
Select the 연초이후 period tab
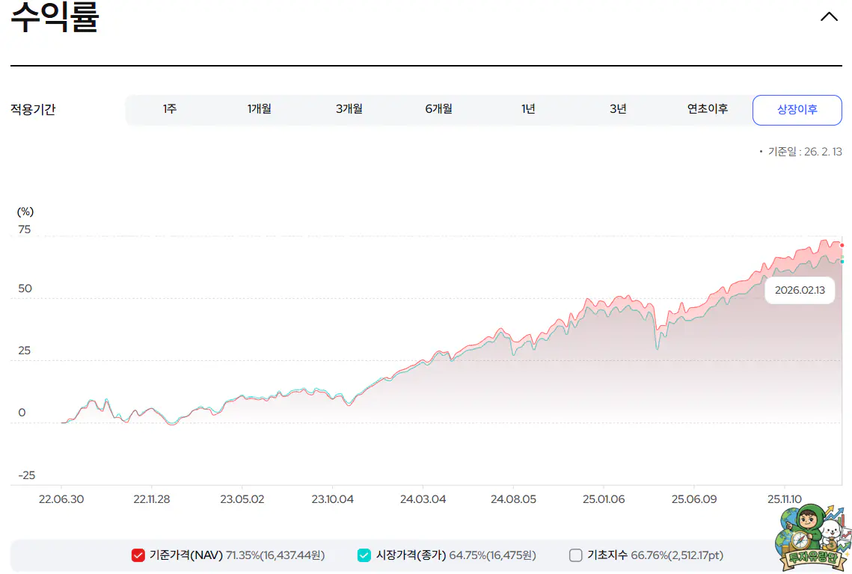click(707, 109)
